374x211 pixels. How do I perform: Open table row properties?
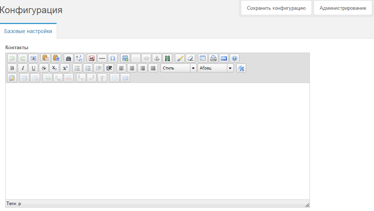click(x=25, y=78)
